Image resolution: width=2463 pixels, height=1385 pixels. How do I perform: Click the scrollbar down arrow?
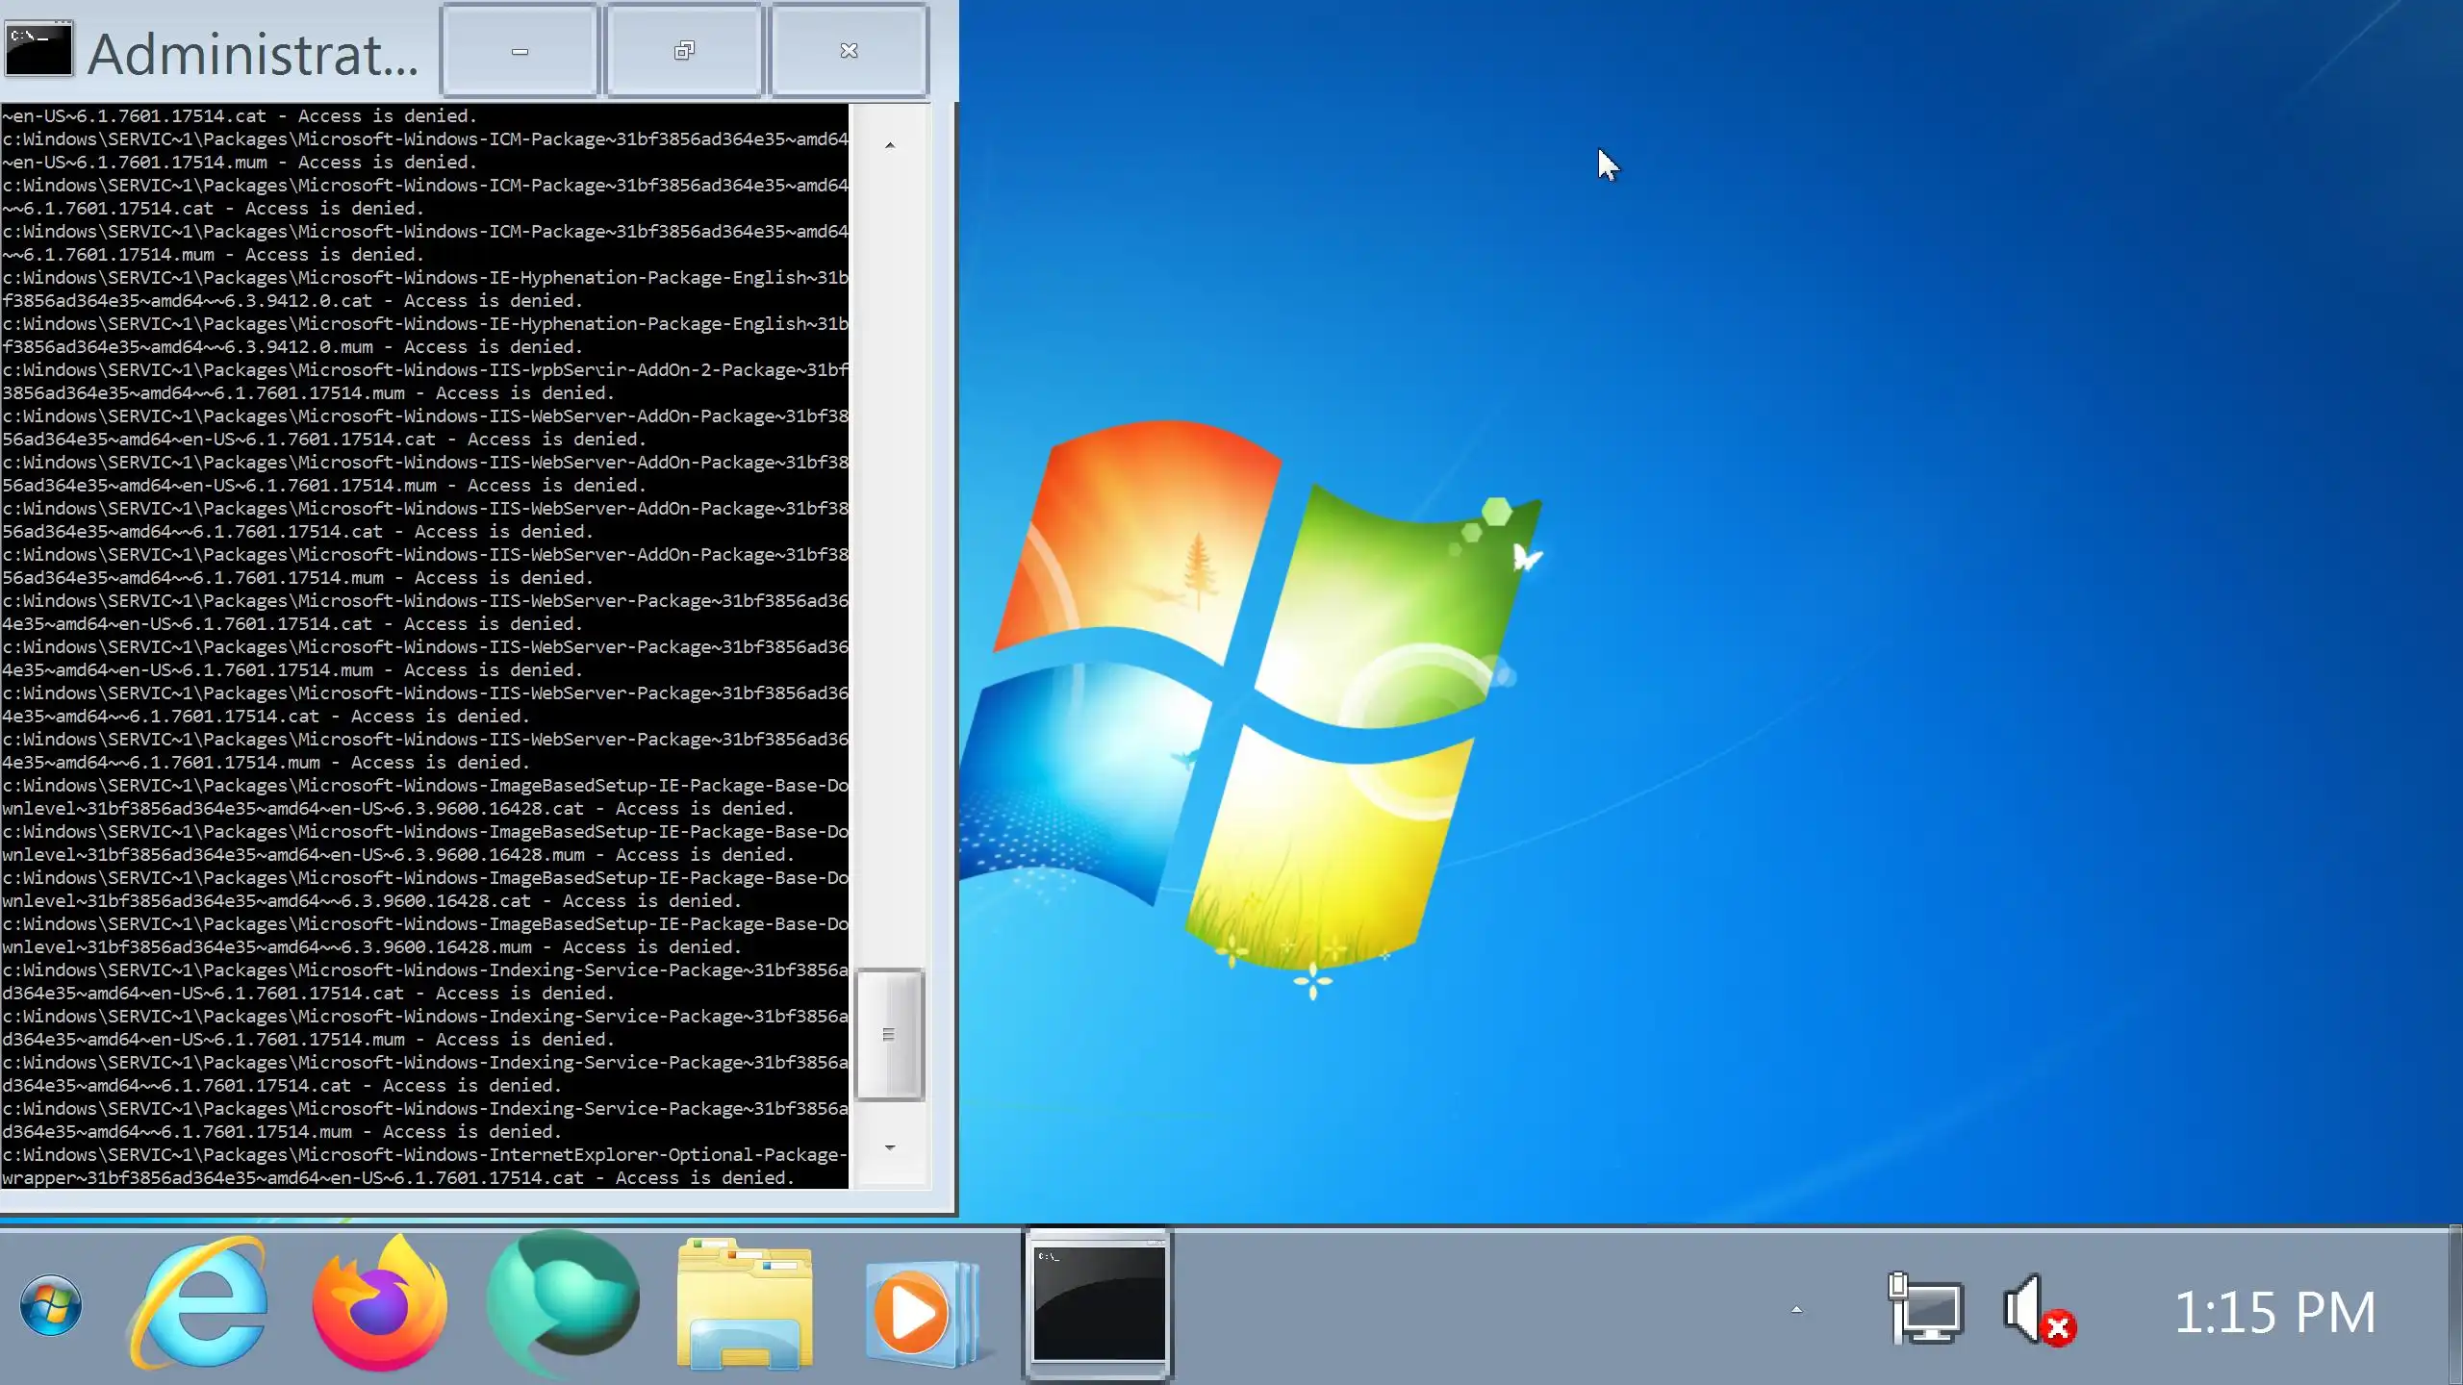890,1147
